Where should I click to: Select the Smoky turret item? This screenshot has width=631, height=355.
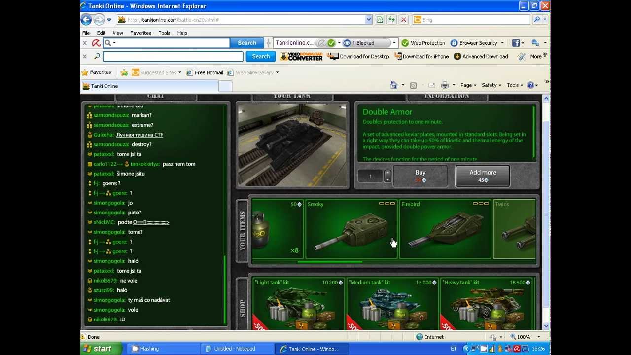pos(351,229)
